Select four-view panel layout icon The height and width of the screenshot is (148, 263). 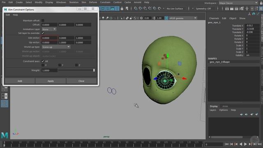5,89
